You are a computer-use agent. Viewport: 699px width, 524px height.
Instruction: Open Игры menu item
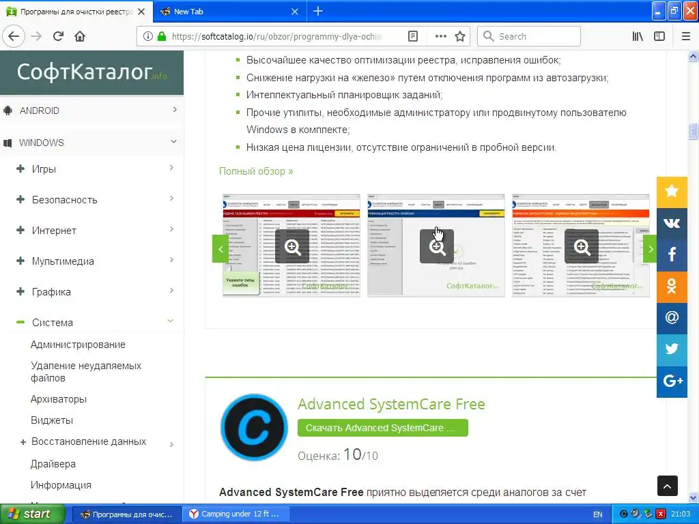tap(44, 169)
